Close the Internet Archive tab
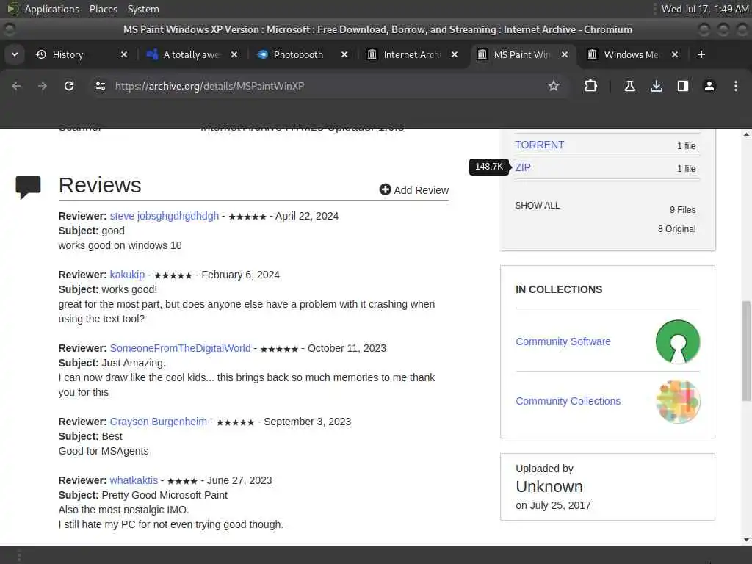Viewport: 752px width, 564px height. click(x=454, y=54)
